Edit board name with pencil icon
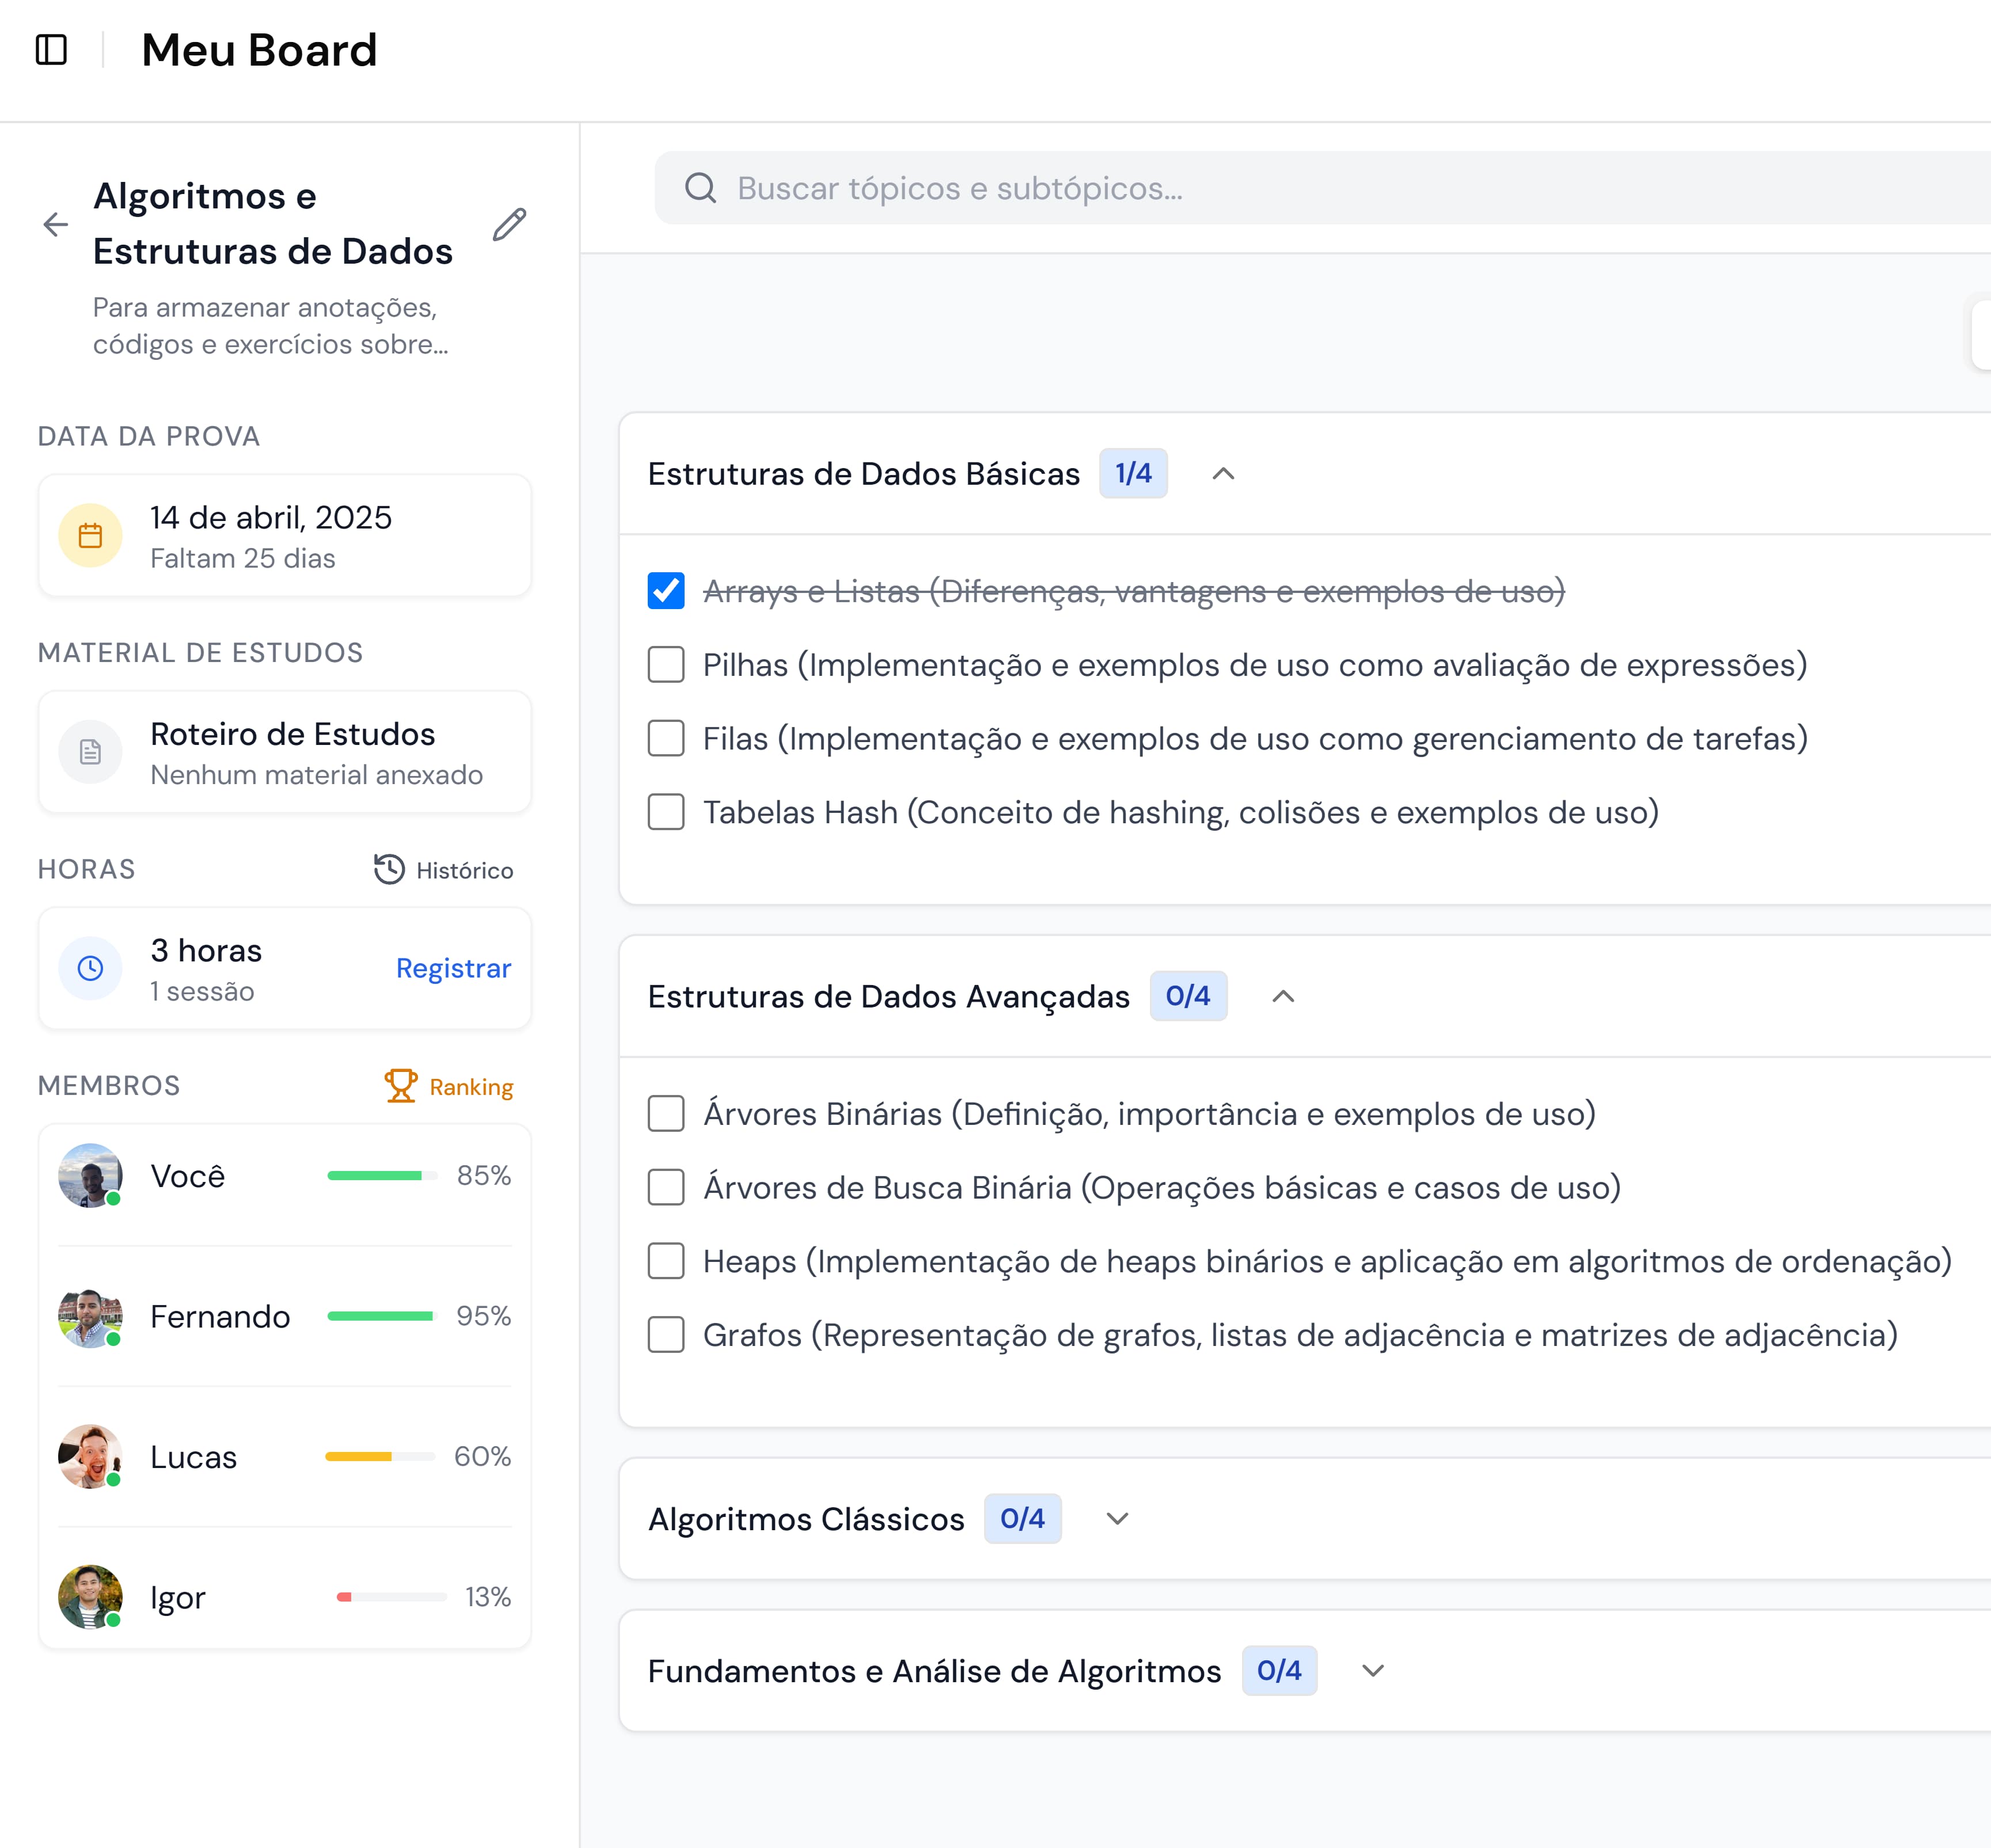 510,224
